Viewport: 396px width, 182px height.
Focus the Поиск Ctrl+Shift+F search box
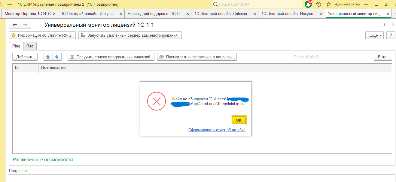tap(257, 5)
